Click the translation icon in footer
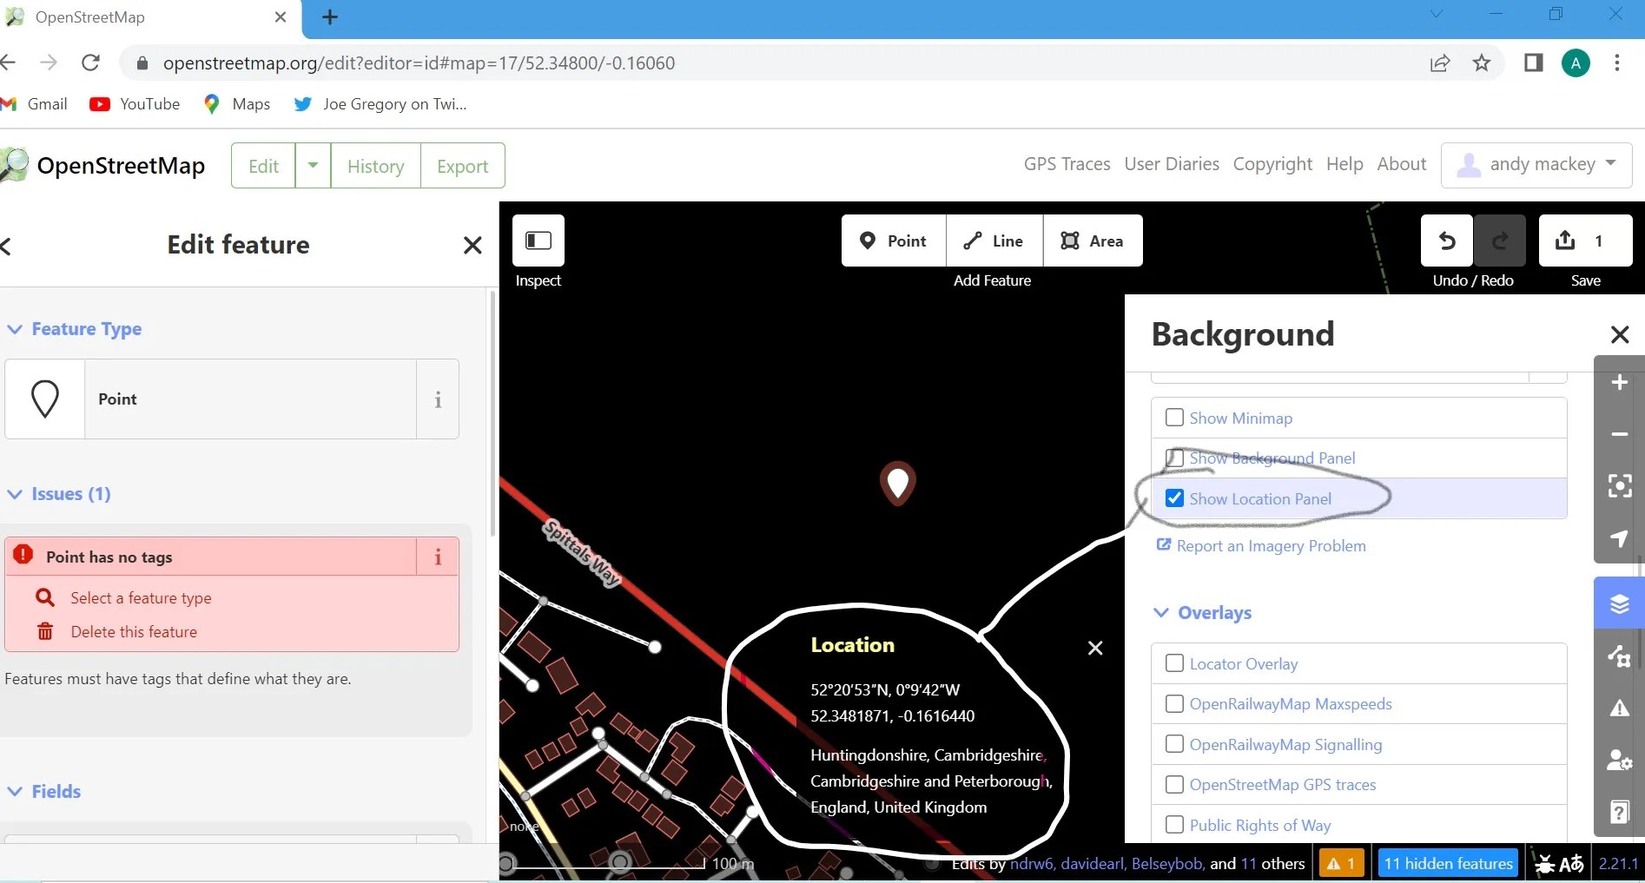 (1571, 864)
